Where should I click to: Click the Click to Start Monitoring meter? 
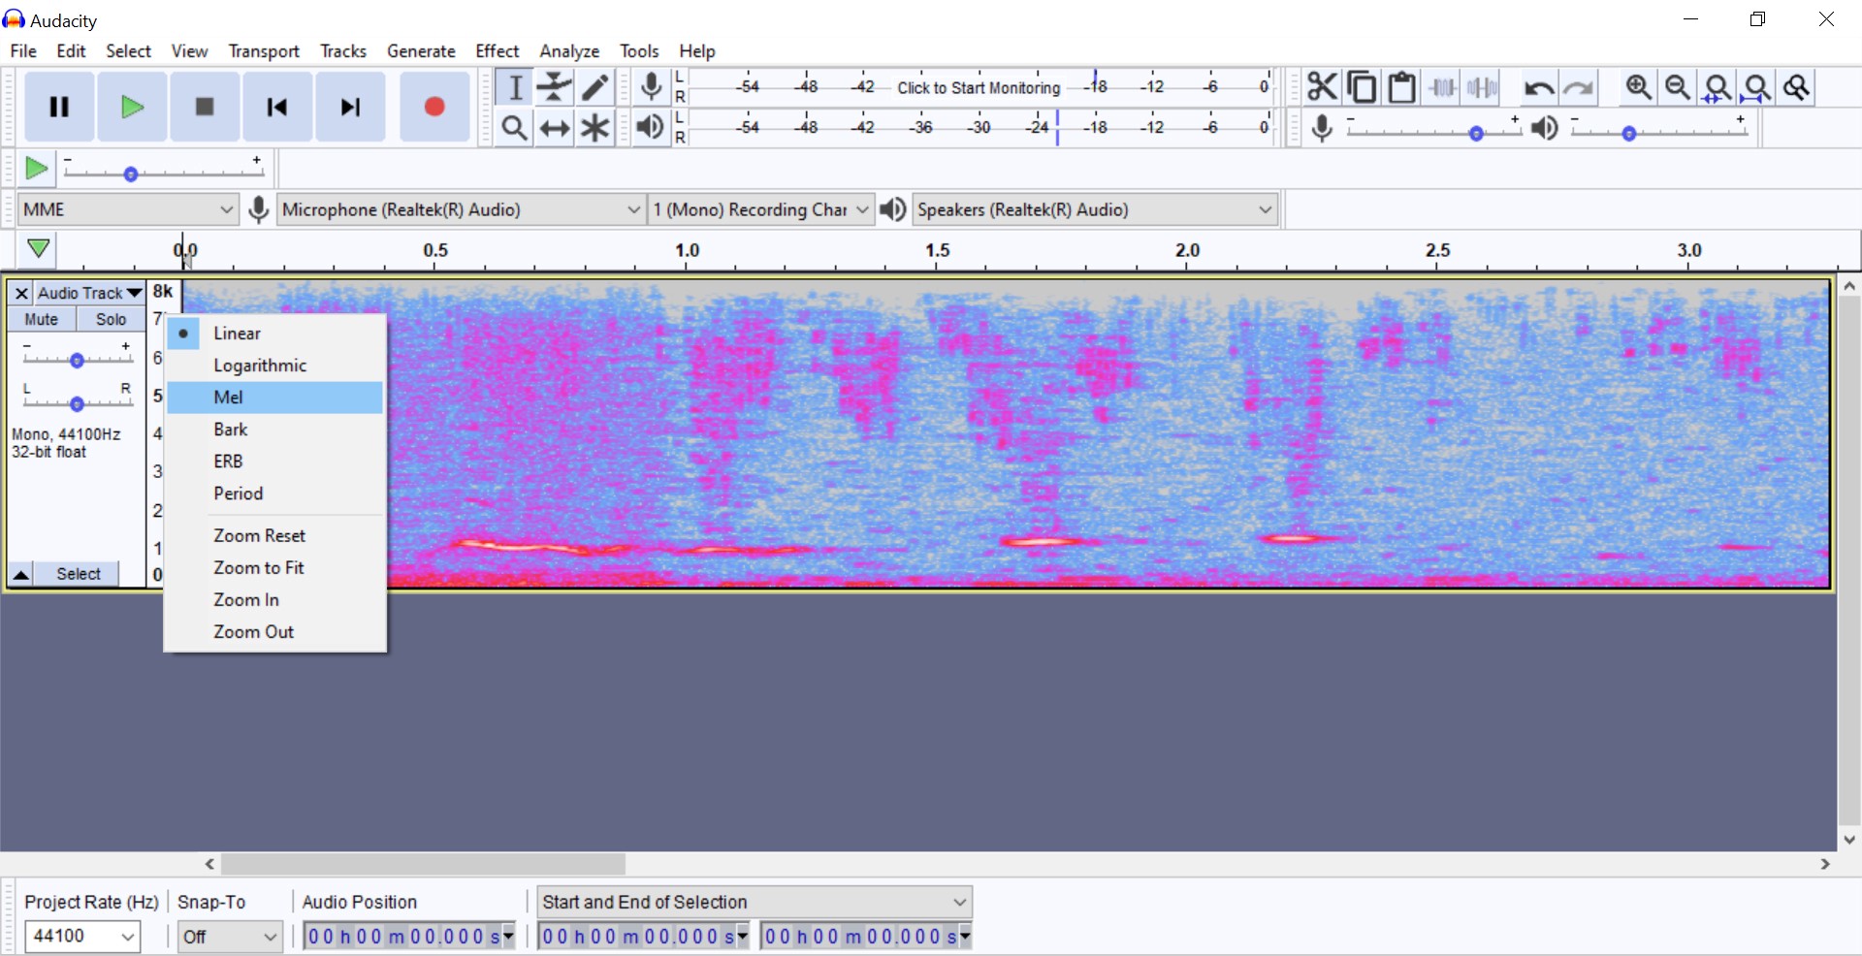tap(979, 88)
